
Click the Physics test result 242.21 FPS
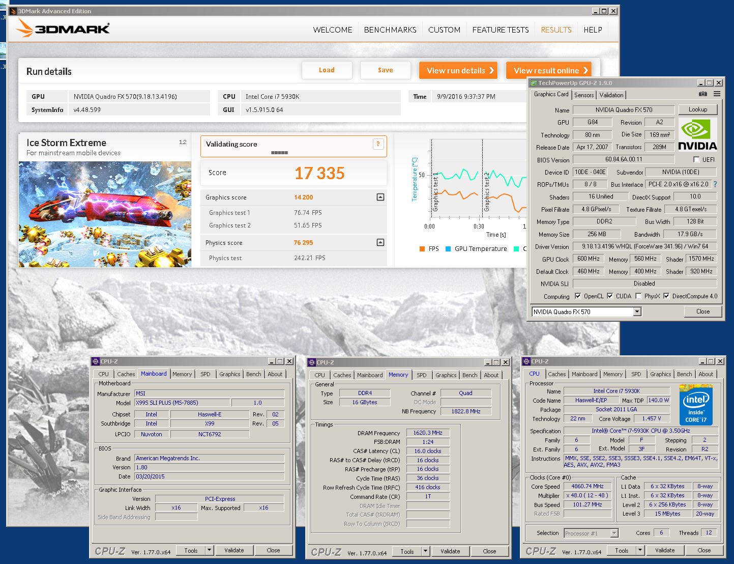pyautogui.click(x=310, y=258)
